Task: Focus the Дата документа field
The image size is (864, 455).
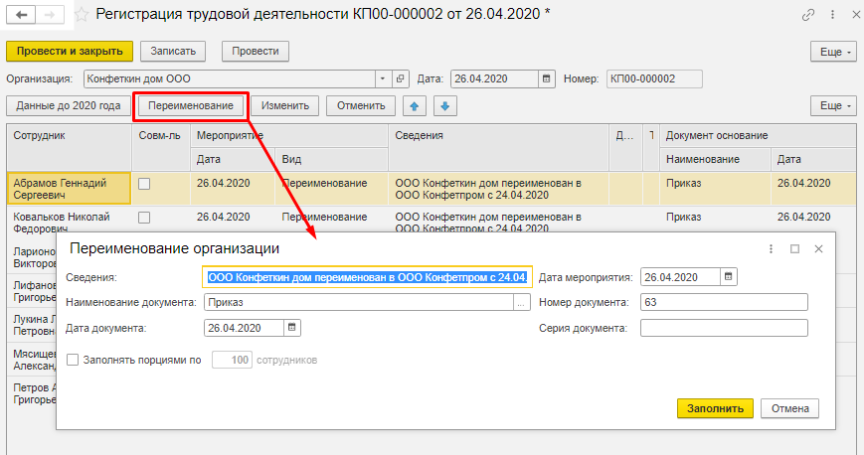Action: tap(245, 328)
